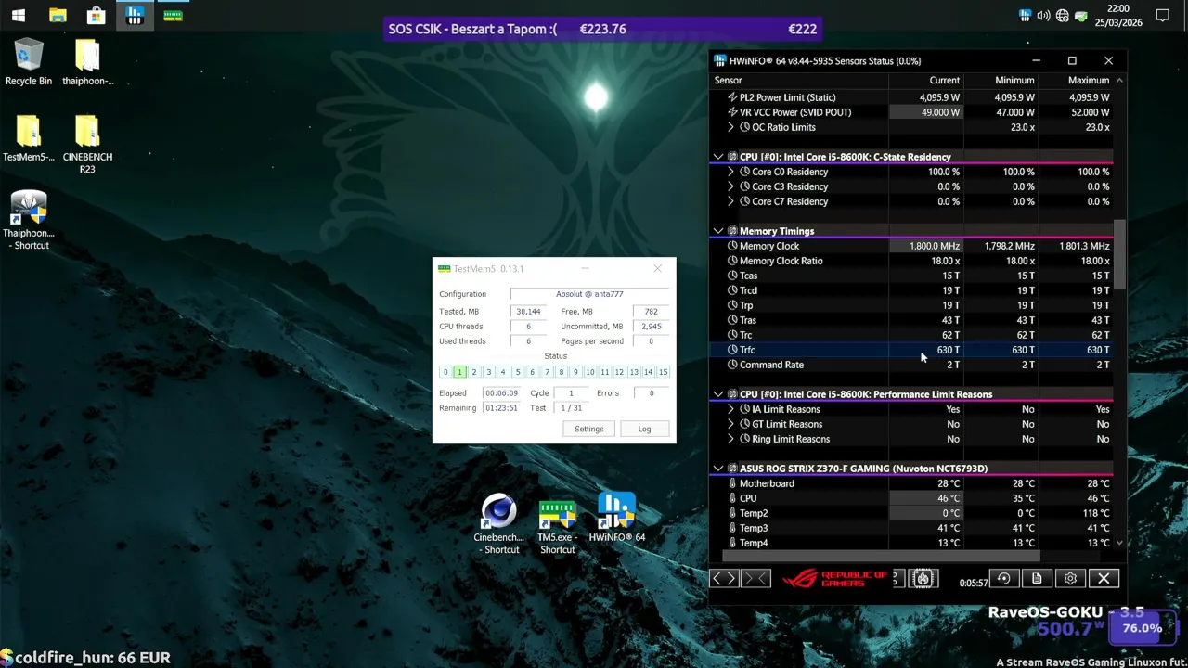Open the Recycle Bin desktop icon

29,61
